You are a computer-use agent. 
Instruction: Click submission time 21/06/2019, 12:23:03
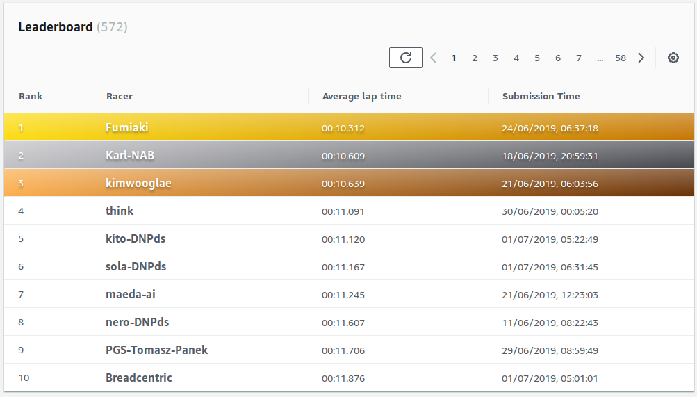coord(550,295)
